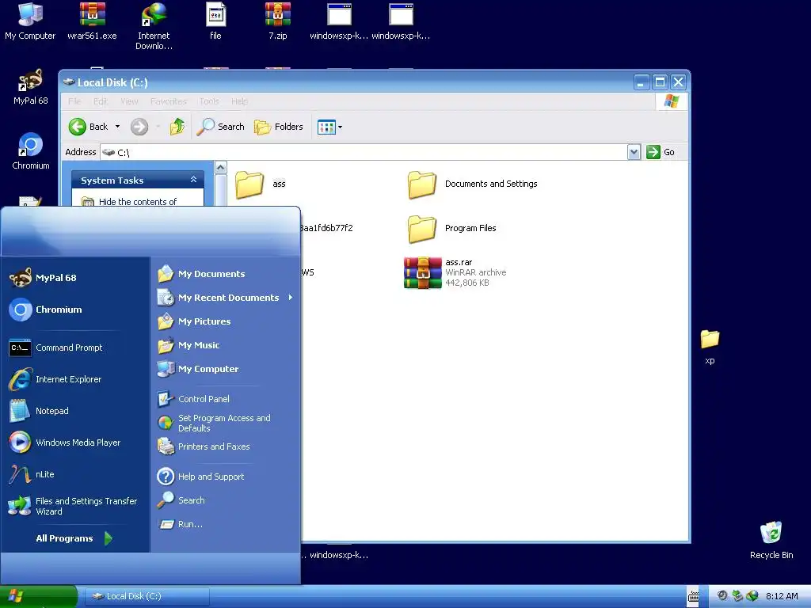Click the taskbar clock showing 8:12 AM
Screen dimensions: 811x608
tap(782, 596)
